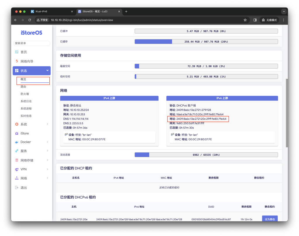Image resolution: width=299 pixels, height=236 pixels.
Task: Close the iKuai-IPv6 tab
Action: pyautogui.click(x=72, y=11)
